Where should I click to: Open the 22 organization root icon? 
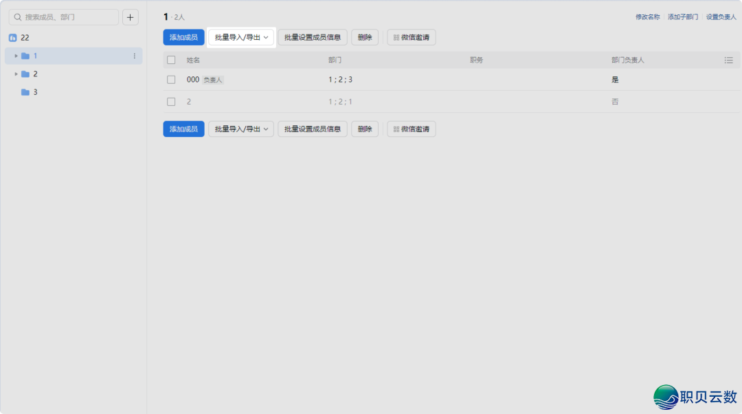coord(13,37)
